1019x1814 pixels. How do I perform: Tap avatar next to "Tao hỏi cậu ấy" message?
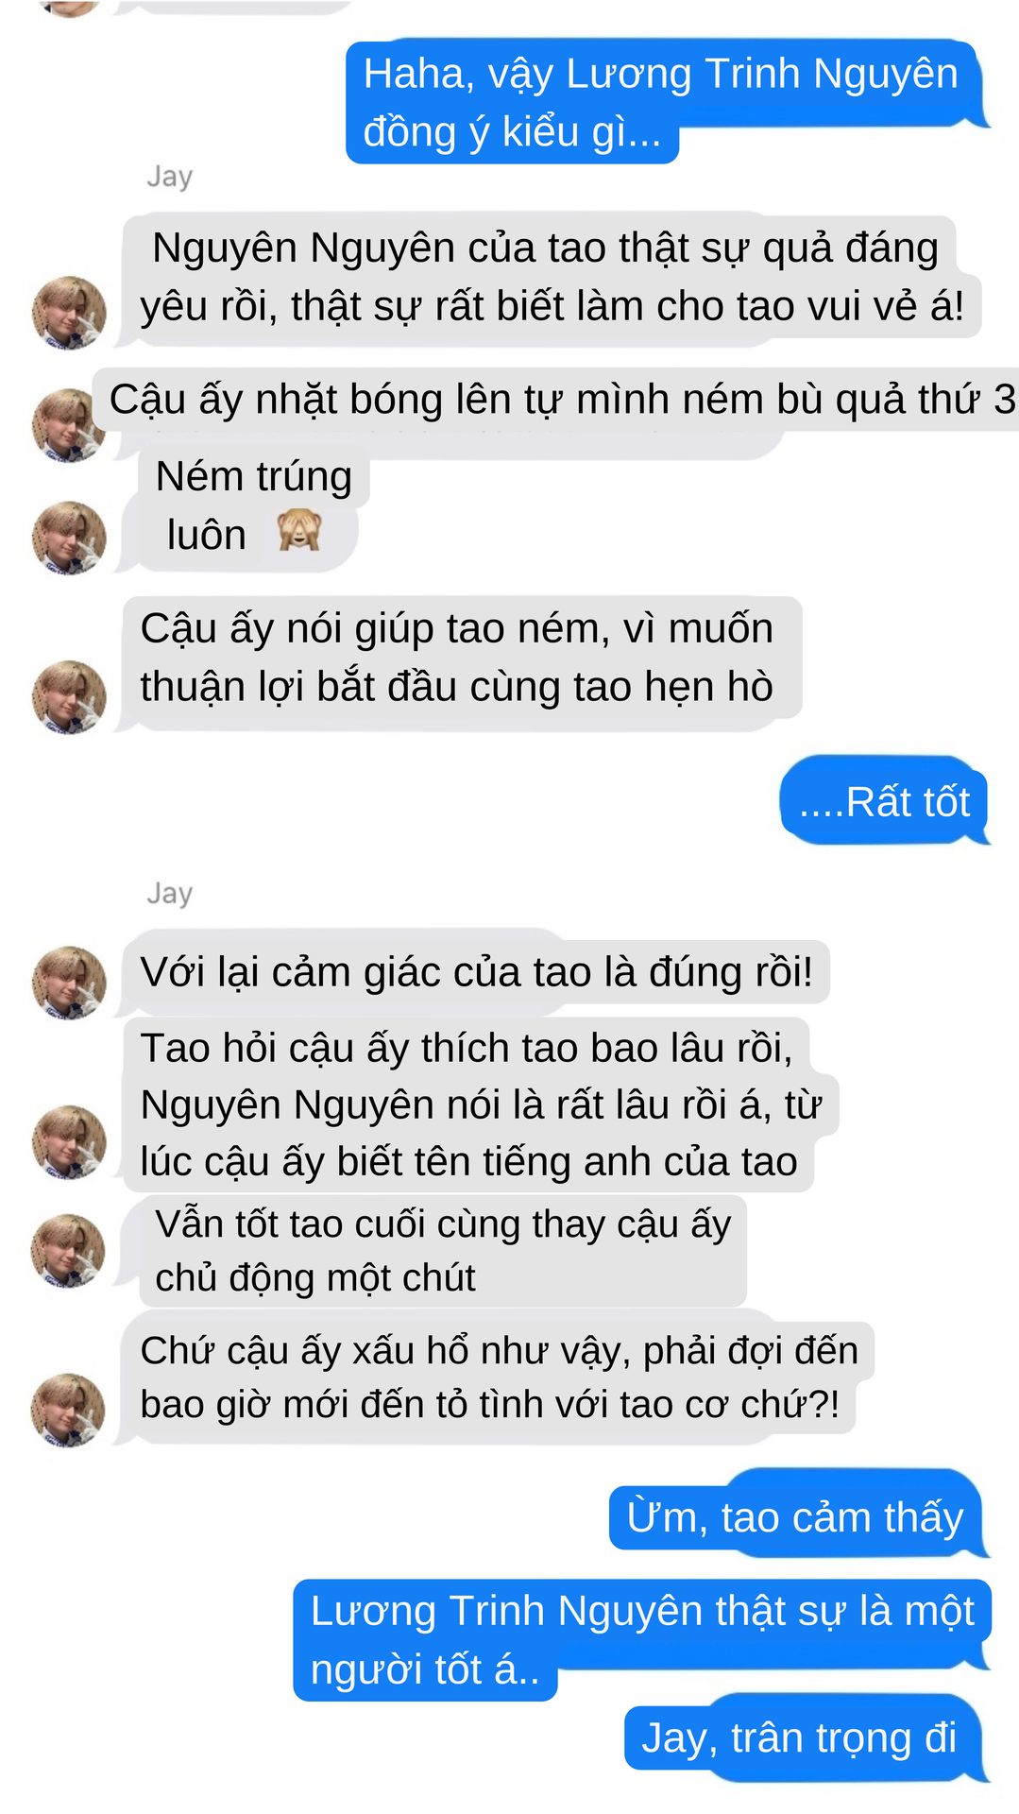69,1142
